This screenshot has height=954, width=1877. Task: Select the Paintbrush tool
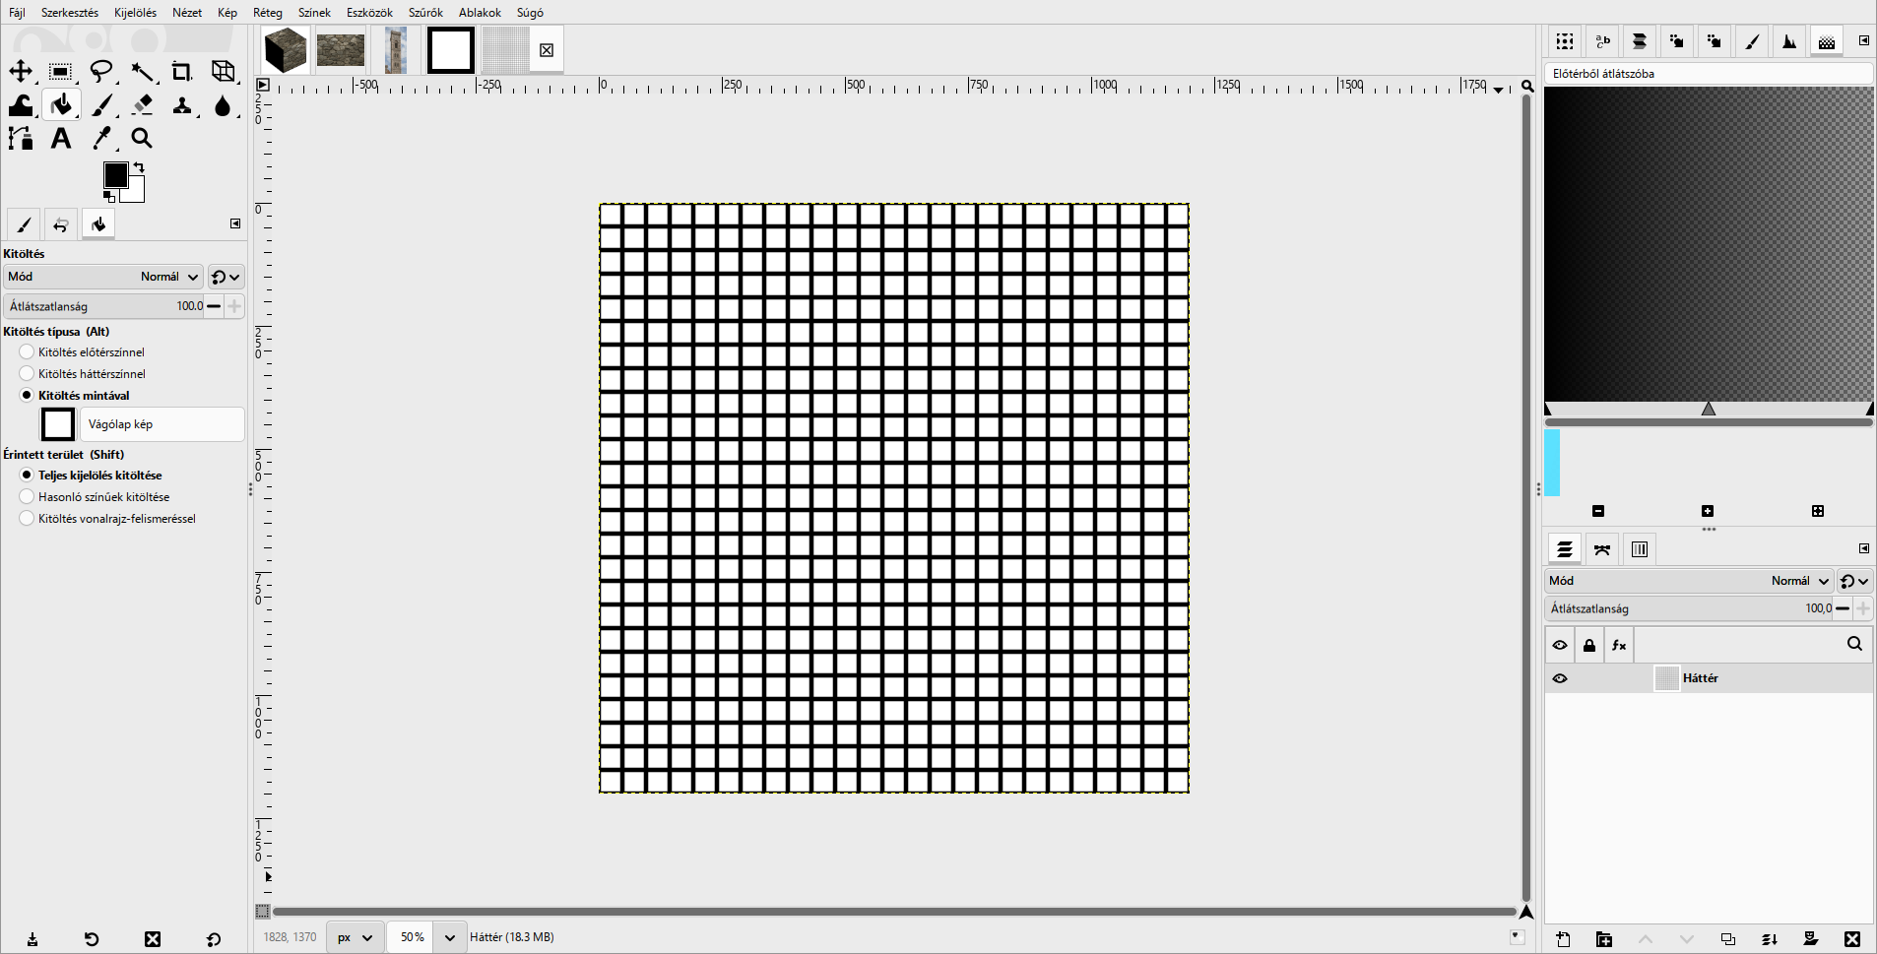point(101,104)
